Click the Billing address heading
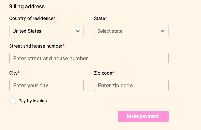Viewport: 201px width, 130px height. click(x=27, y=6)
